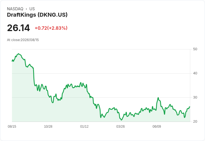Screen dimensions: 205x141
Task: Click the line's starting point at 08/15
Action: click(12, 61)
